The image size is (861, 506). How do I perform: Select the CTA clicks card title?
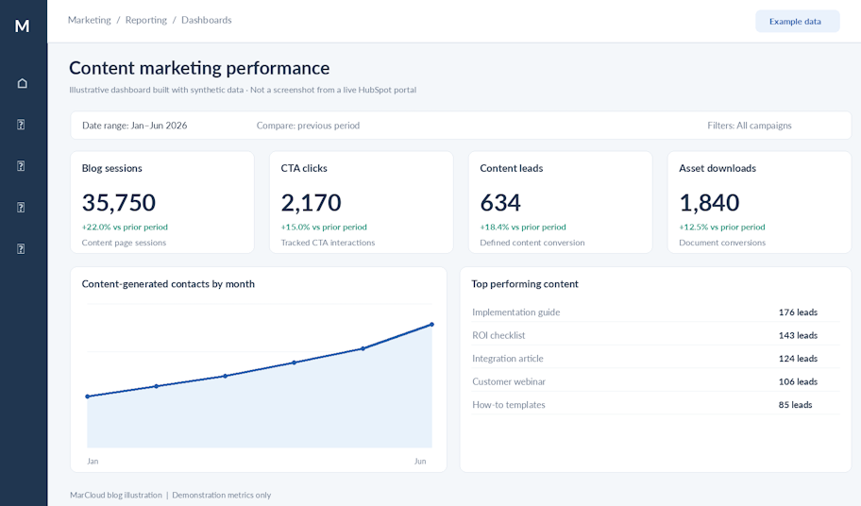(304, 168)
